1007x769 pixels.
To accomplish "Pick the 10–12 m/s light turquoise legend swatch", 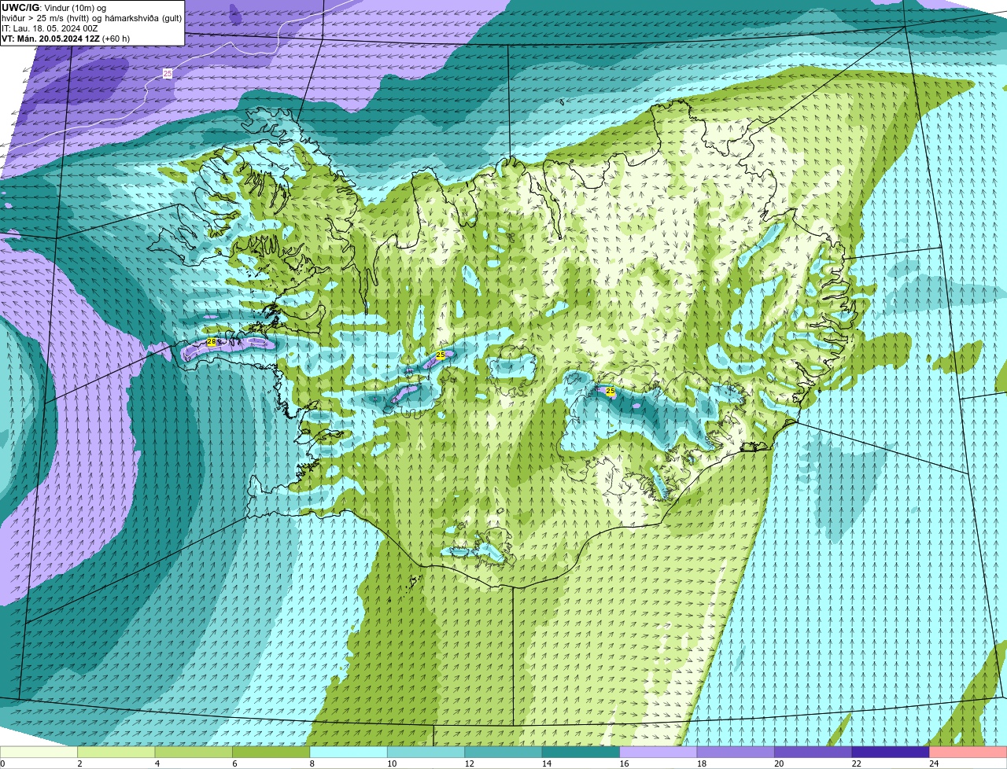I will pyautogui.click(x=426, y=752).
